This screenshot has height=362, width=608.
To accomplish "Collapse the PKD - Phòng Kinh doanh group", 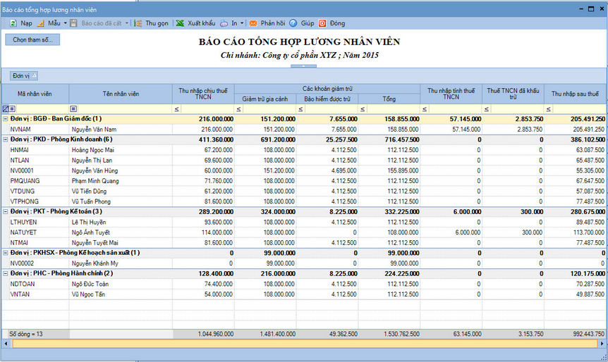I will [x=6, y=139].
